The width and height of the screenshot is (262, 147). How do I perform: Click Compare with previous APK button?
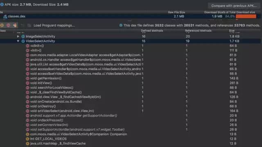click(x=234, y=6)
